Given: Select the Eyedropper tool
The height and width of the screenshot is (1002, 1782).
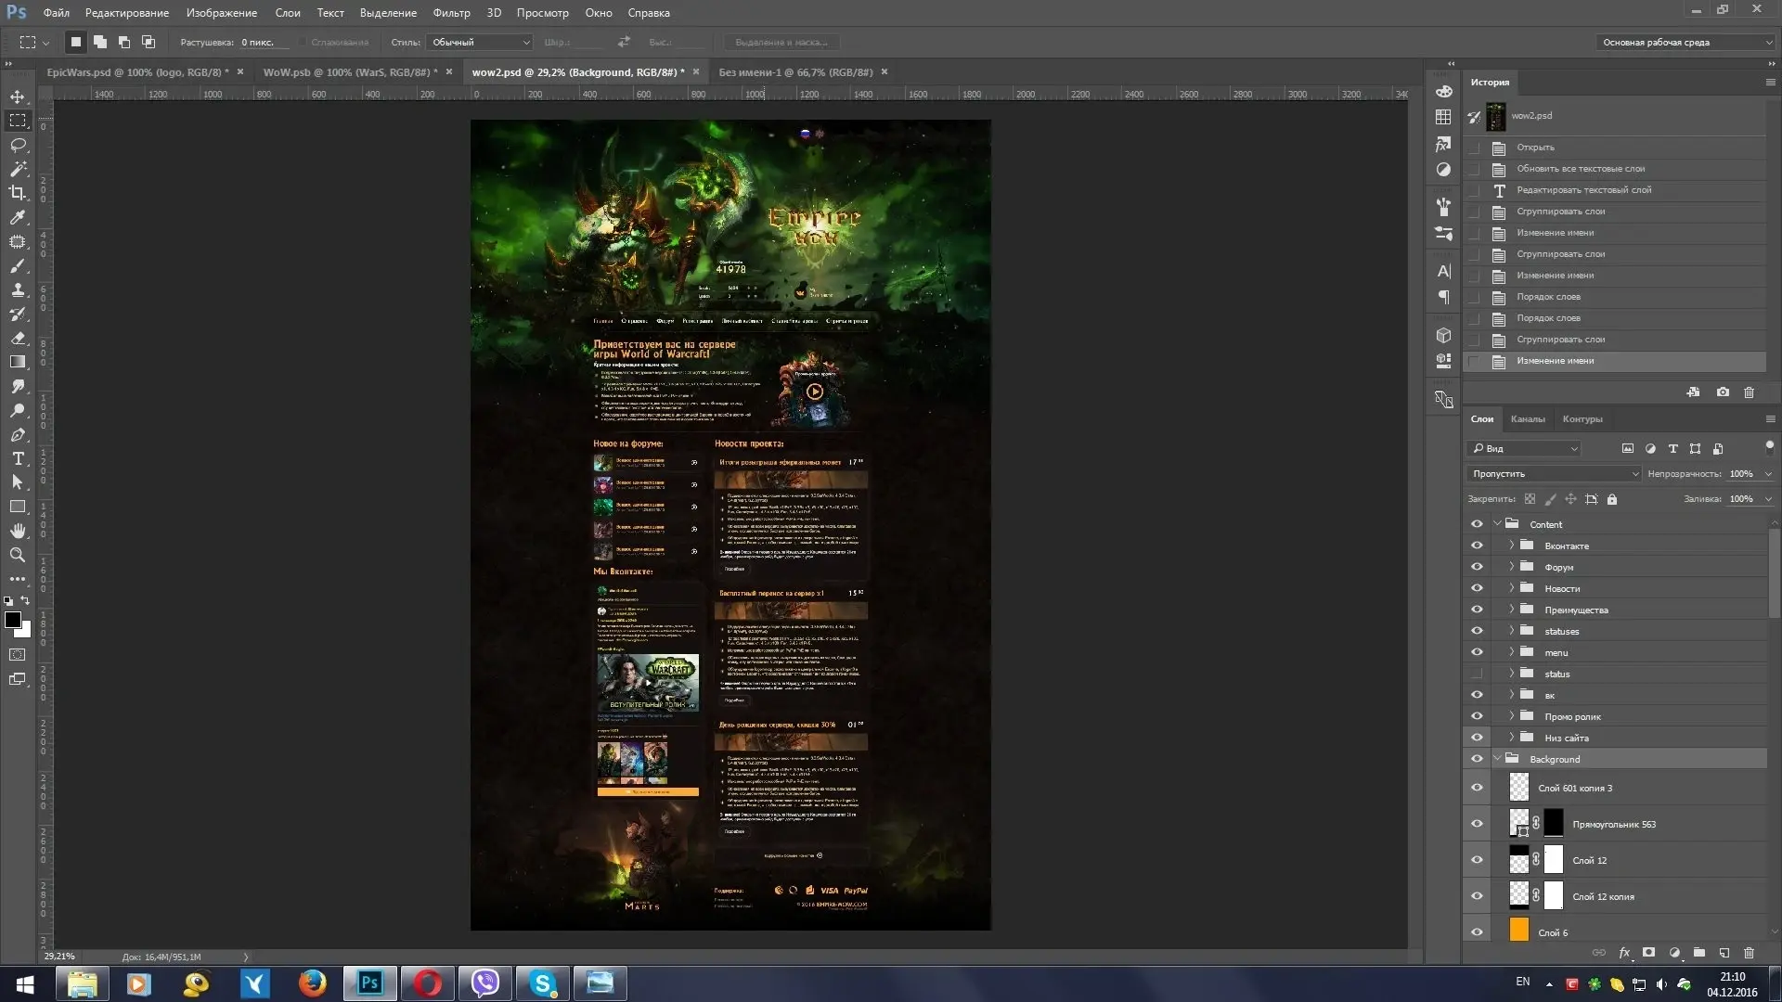Looking at the screenshot, I should pos(18,217).
